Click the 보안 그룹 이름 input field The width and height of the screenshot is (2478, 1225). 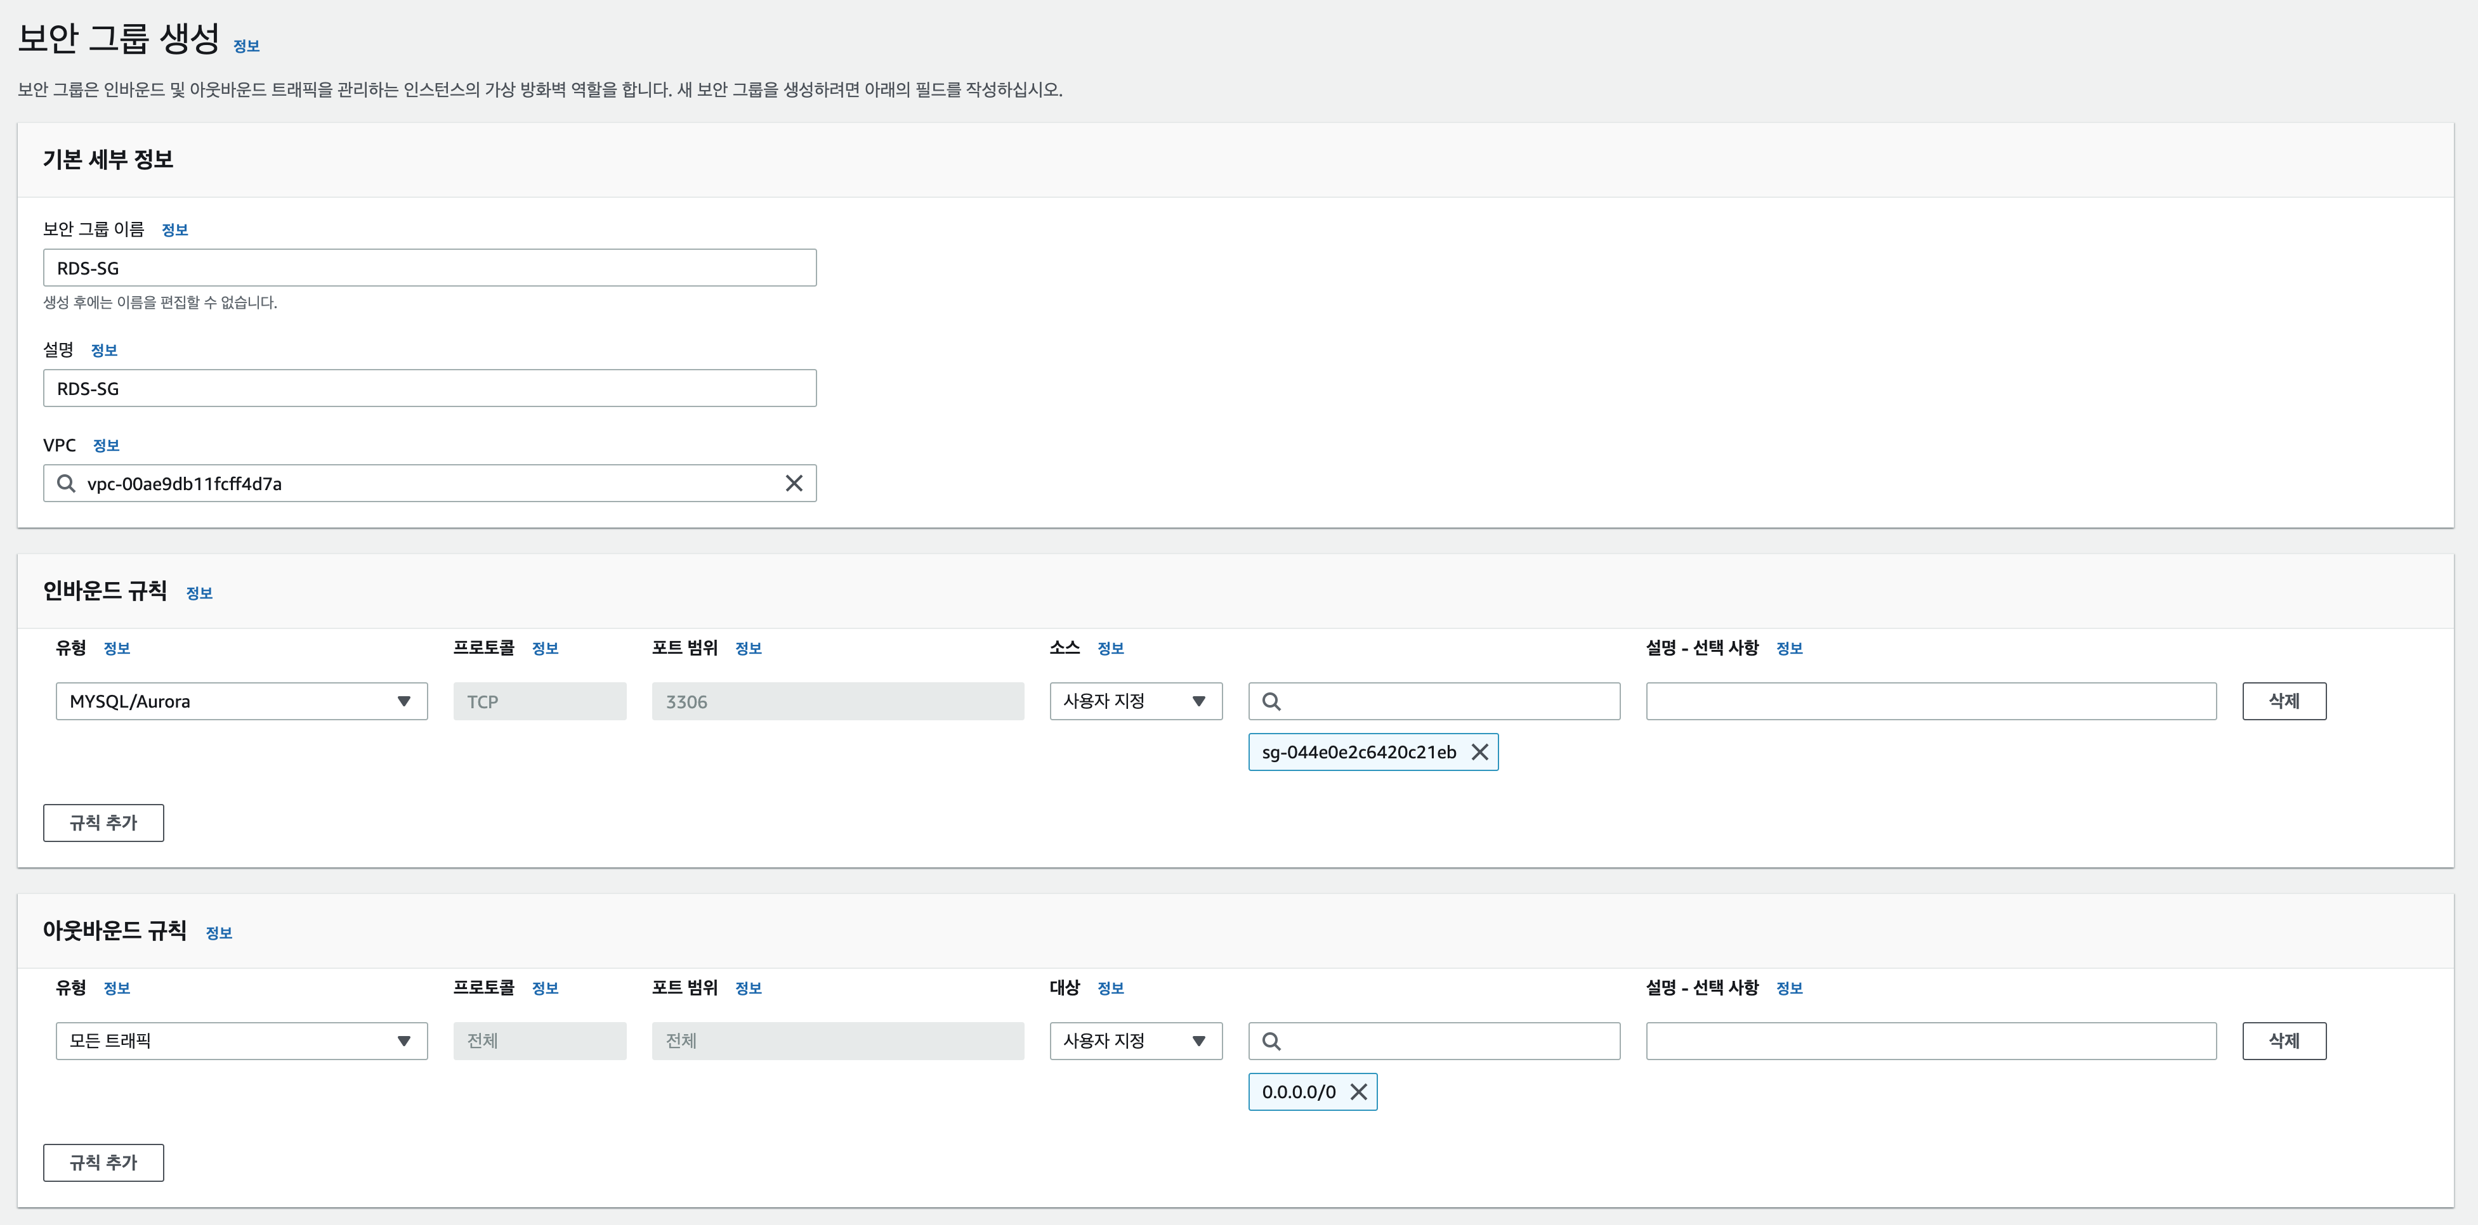click(x=429, y=268)
